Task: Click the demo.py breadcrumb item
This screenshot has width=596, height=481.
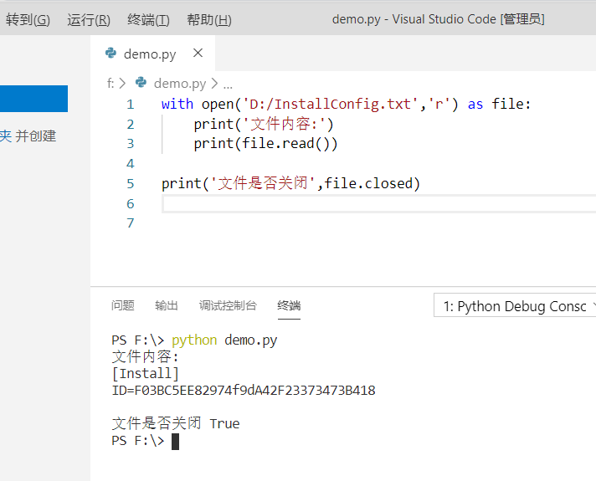Action: click(180, 83)
